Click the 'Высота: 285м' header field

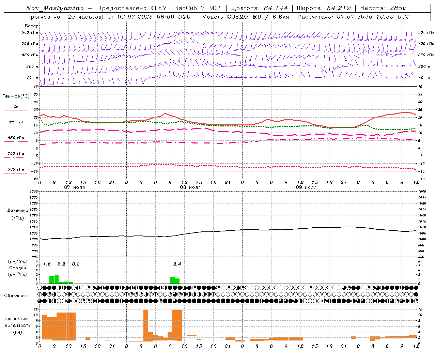(x=383, y=8)
